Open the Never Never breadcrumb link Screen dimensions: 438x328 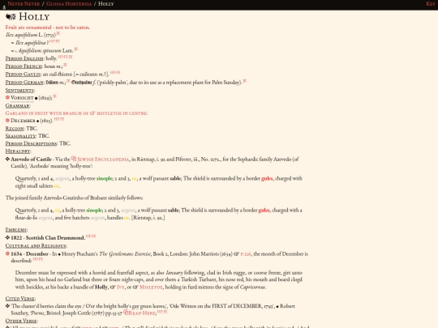24,3
